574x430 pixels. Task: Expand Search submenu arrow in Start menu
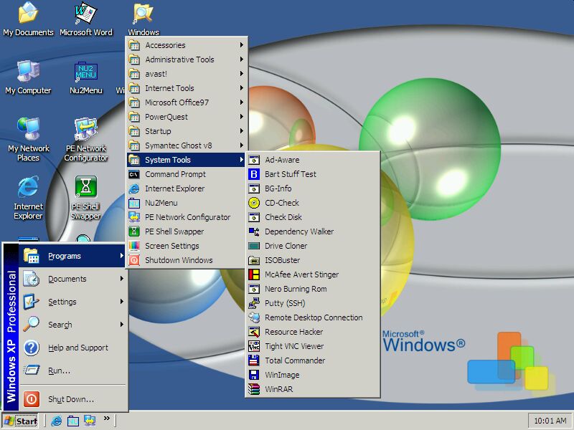[x=122, y=325]
